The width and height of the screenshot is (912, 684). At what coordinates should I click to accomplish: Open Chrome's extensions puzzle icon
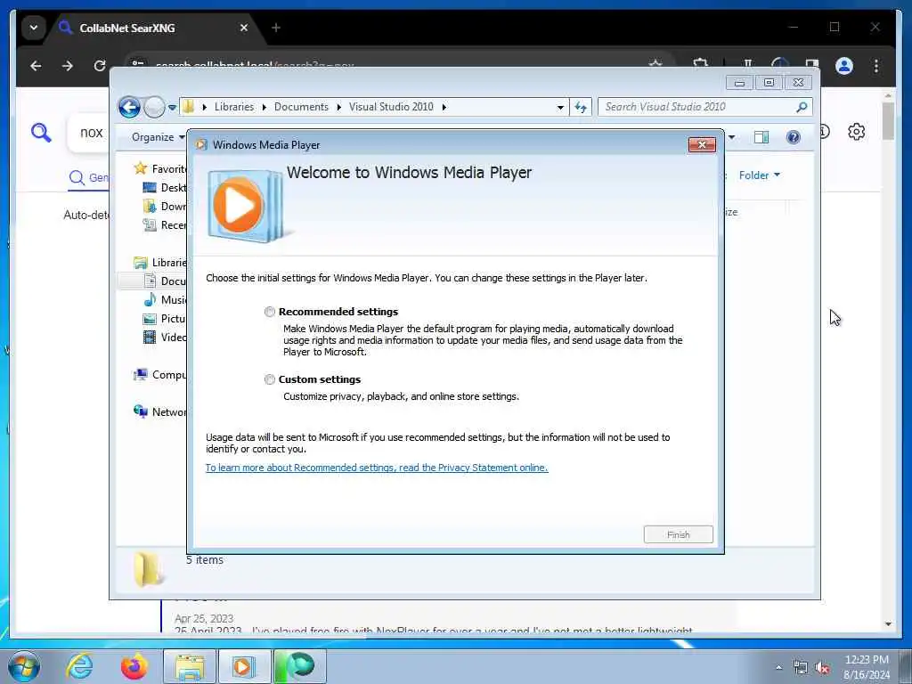click(701, 64)
